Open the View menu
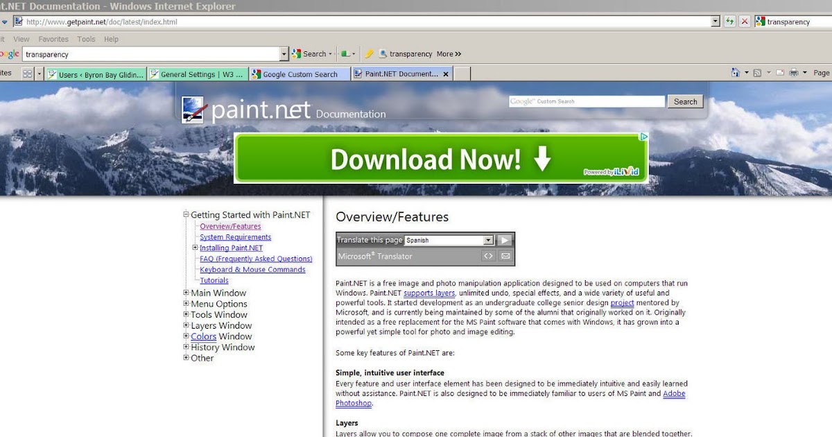The image size is (832, 437). [x=21, y=40]
